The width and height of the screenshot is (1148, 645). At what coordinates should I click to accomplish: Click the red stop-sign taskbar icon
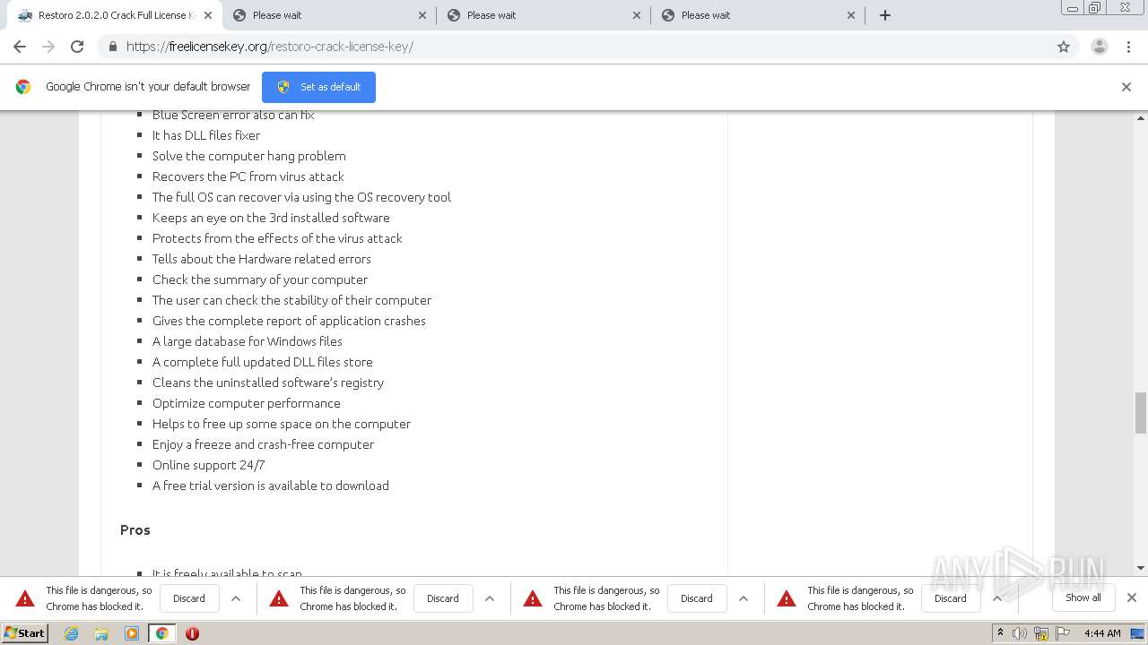pos(192,633)
